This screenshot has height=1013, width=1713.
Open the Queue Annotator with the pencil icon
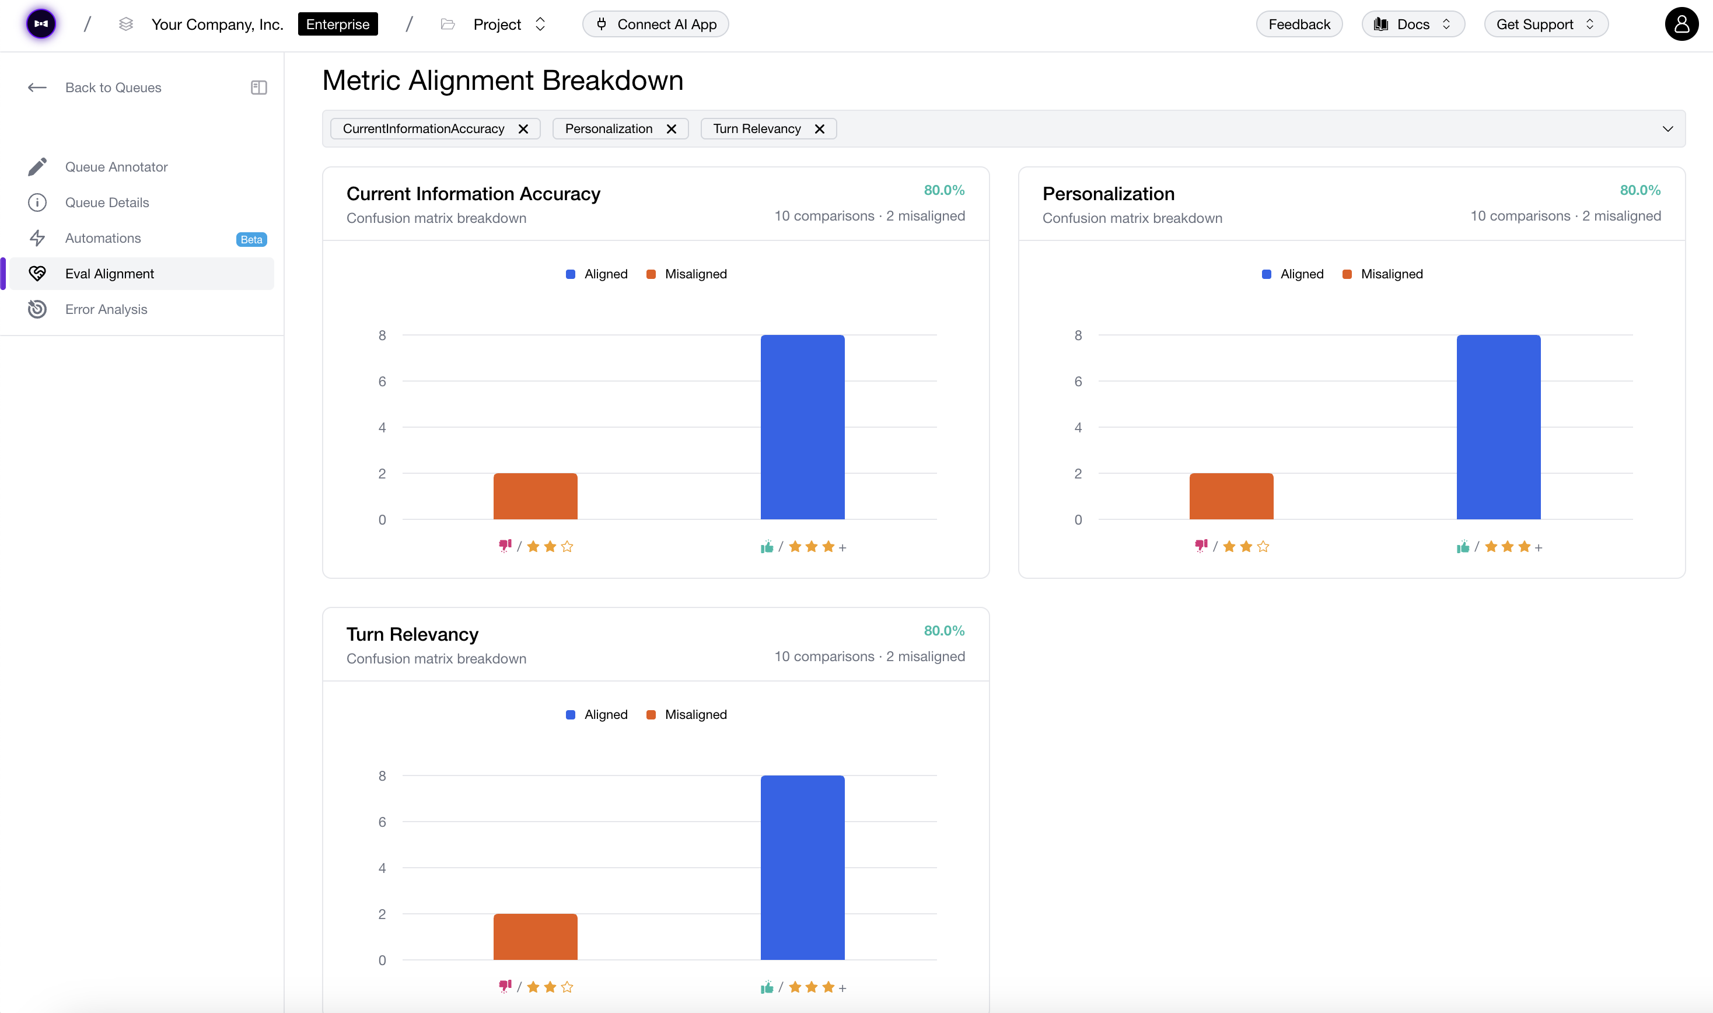pyautogui.click(x=37, y=166)
